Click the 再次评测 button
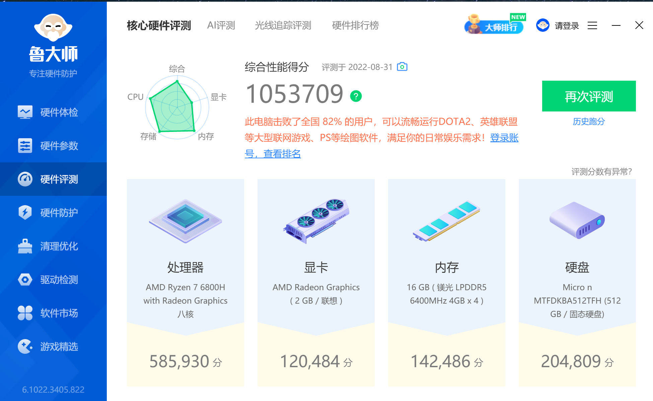 [589, 96]
